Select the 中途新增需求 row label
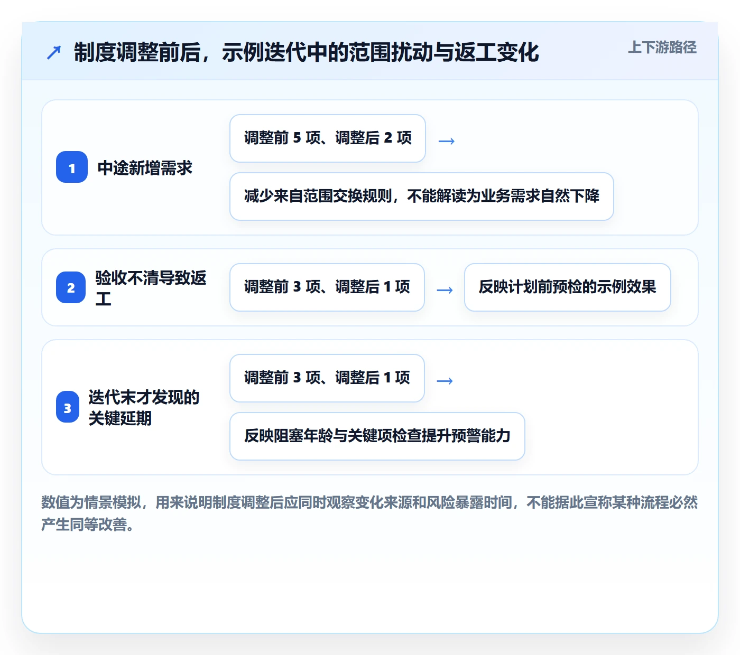The height and width of the screenshot is (655, 740). tap(145, 168)
